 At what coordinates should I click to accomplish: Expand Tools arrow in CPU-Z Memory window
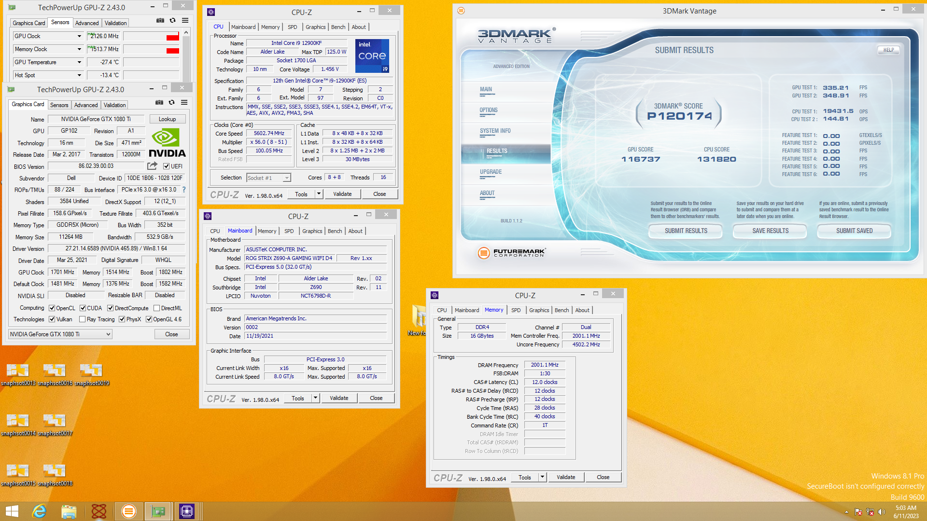pyautogui.click(x=542, y=477)
